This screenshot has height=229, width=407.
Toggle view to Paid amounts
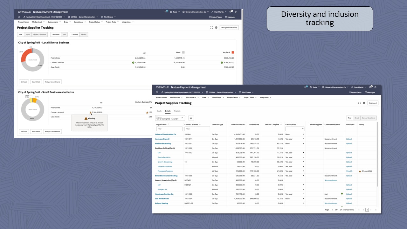64,34
